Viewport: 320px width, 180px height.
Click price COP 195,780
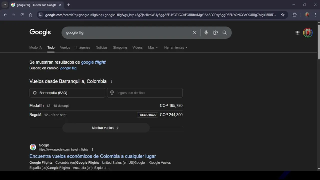tap(171, 105)
